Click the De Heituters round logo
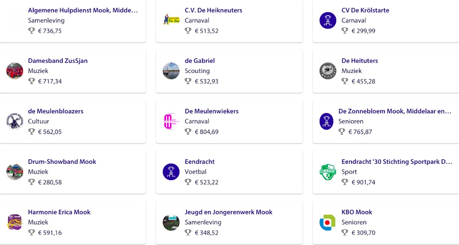Screen dimensions: 459x245 tap(328, 71)
